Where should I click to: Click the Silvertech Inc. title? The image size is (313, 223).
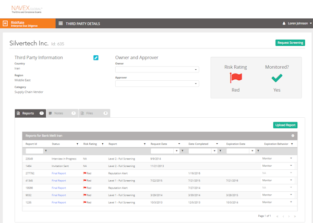pos(29,43)
